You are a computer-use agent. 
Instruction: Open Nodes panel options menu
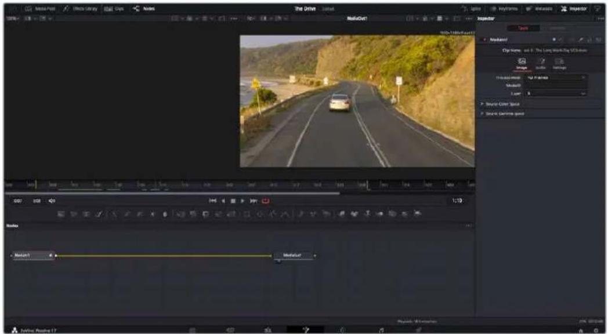[x=469, y=226]
